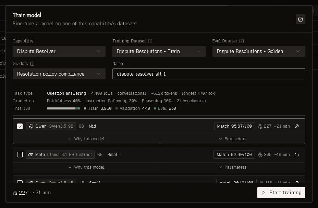Select the Qwen Qwen3.5 9B model chip
This screenshot has width=318, height=208.
pos(51,126)
